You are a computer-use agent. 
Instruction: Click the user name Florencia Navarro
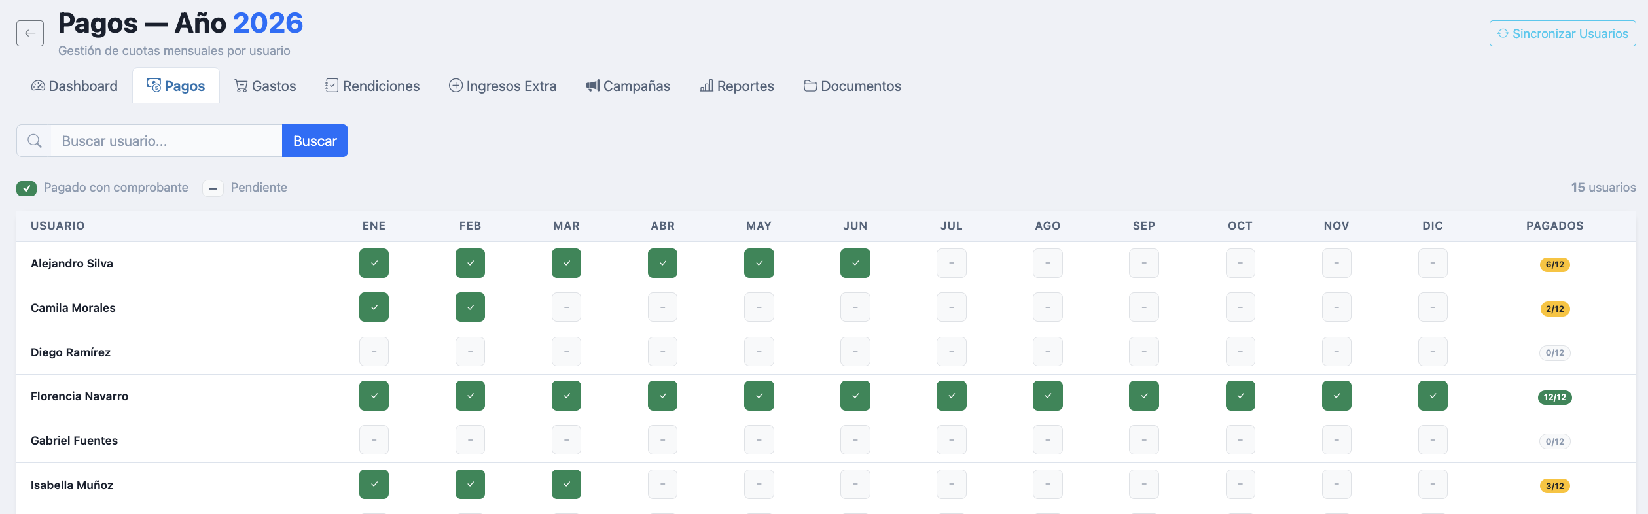point(80,396)
